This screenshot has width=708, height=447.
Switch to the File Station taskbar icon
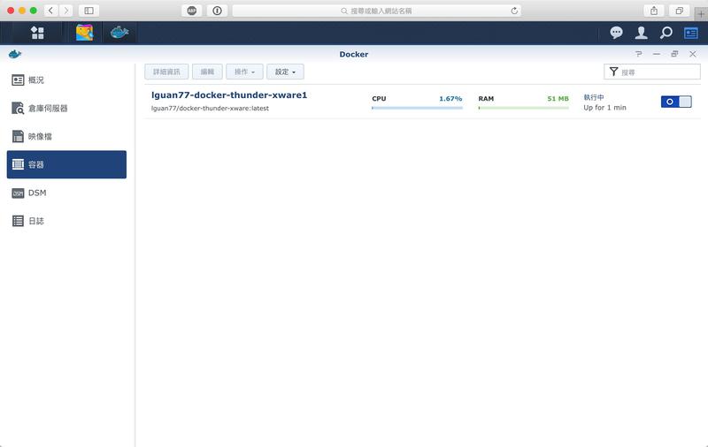click(x=84, y=33)
